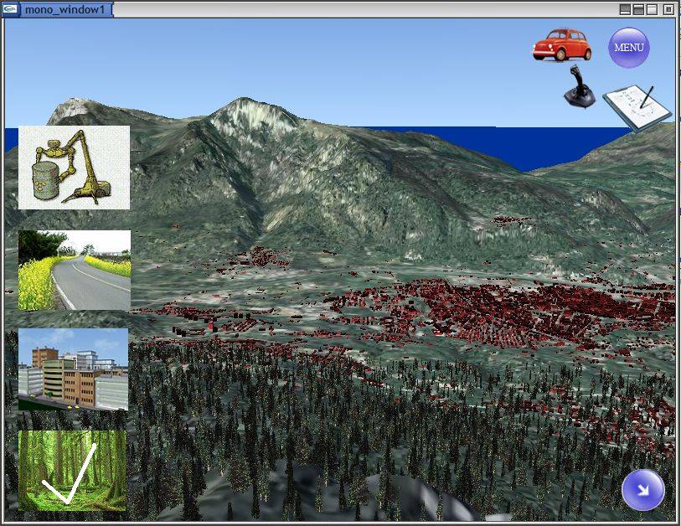This screenshot has height=526, width=681.
Task: Click the mono_window1 title tab
Action: [x=64, y=9]
